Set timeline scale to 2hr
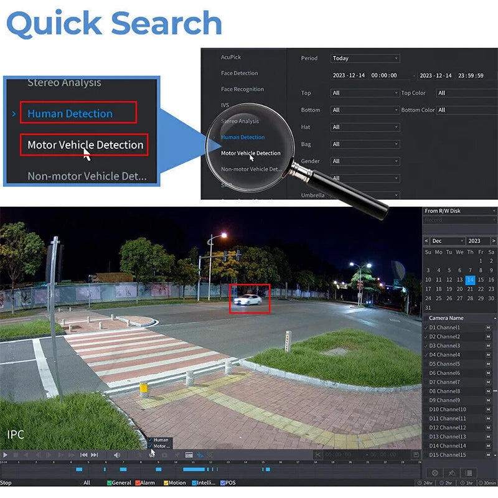The width and height of the screenshot is (498, 498). [x=446, y=483]
